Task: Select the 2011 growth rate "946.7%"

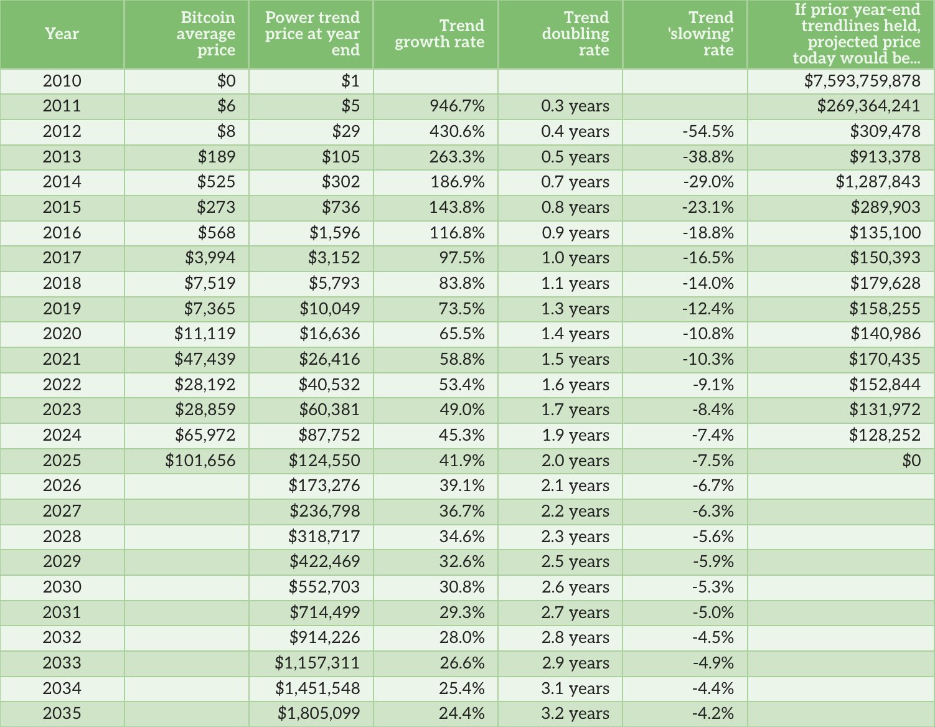Action: (x=457, y=106)
